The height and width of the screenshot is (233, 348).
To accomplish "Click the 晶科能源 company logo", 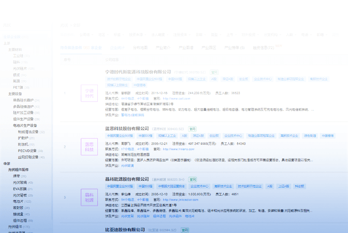I will point(89,197).
